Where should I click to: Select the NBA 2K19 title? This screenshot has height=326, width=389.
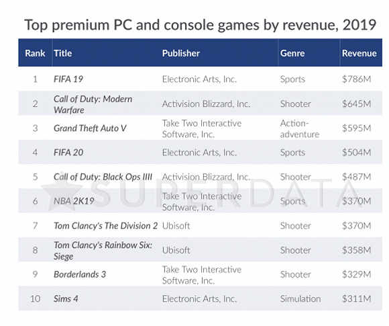click(x=74, y=201)
